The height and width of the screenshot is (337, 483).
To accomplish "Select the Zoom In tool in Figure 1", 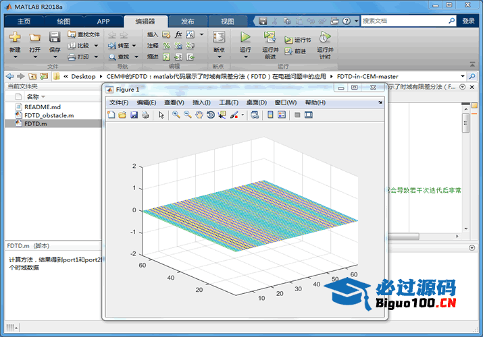I will pos(176,115).
